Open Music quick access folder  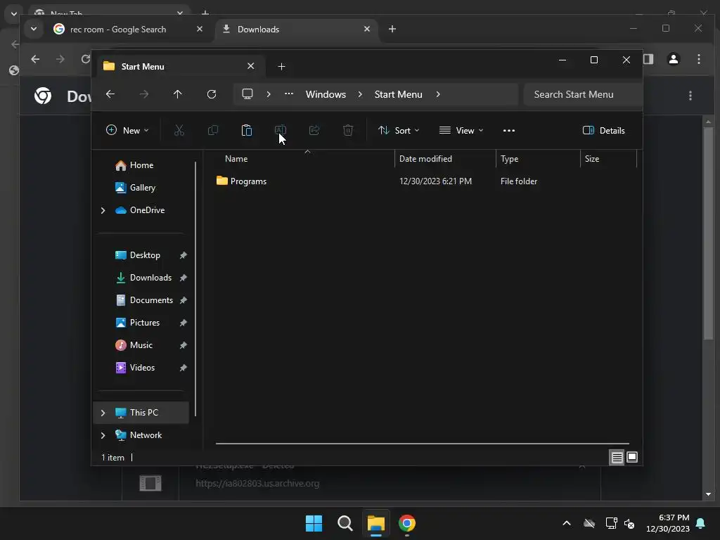click(141, 345)
